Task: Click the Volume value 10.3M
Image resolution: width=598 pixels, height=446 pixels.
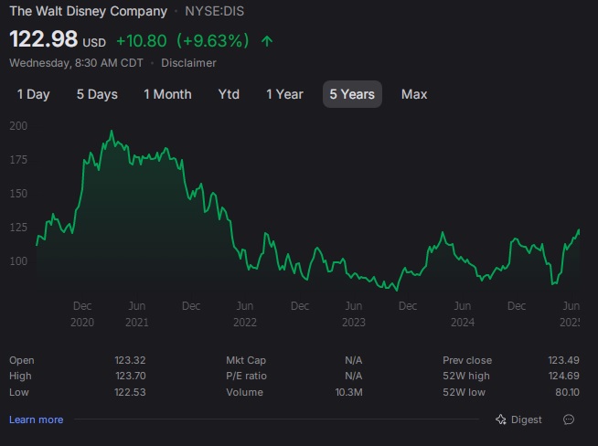Action: pos(348,392)
